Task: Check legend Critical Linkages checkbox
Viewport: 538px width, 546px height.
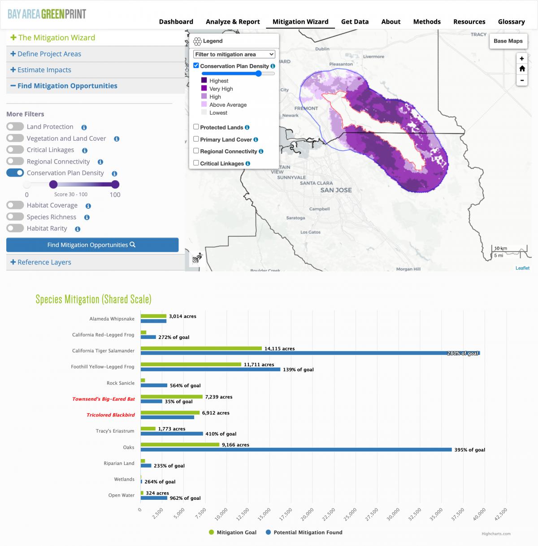Action: coord(196,163)
